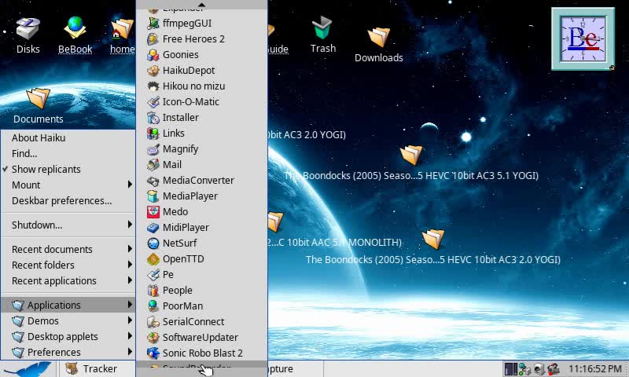
Task: Open Deskbar preferences...
Action: coord(68,201)
